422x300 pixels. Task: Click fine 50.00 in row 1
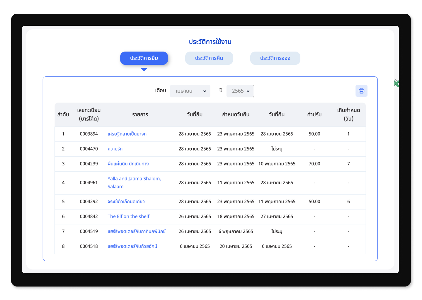pos(314,134)
